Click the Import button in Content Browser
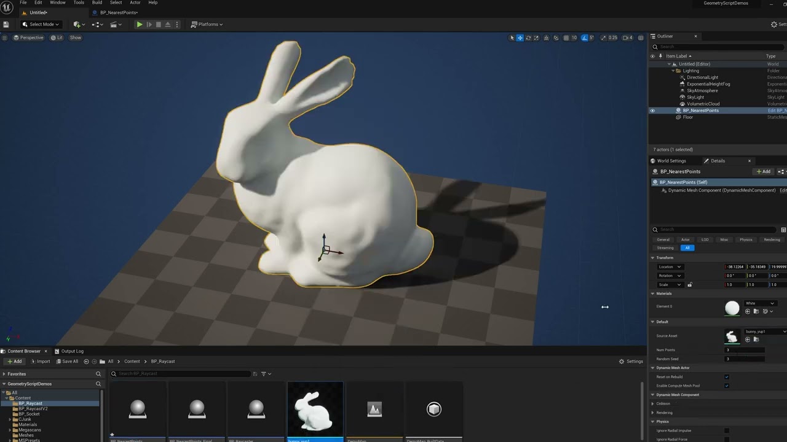The width and height of the screenshot is (787, 442). 41,362
